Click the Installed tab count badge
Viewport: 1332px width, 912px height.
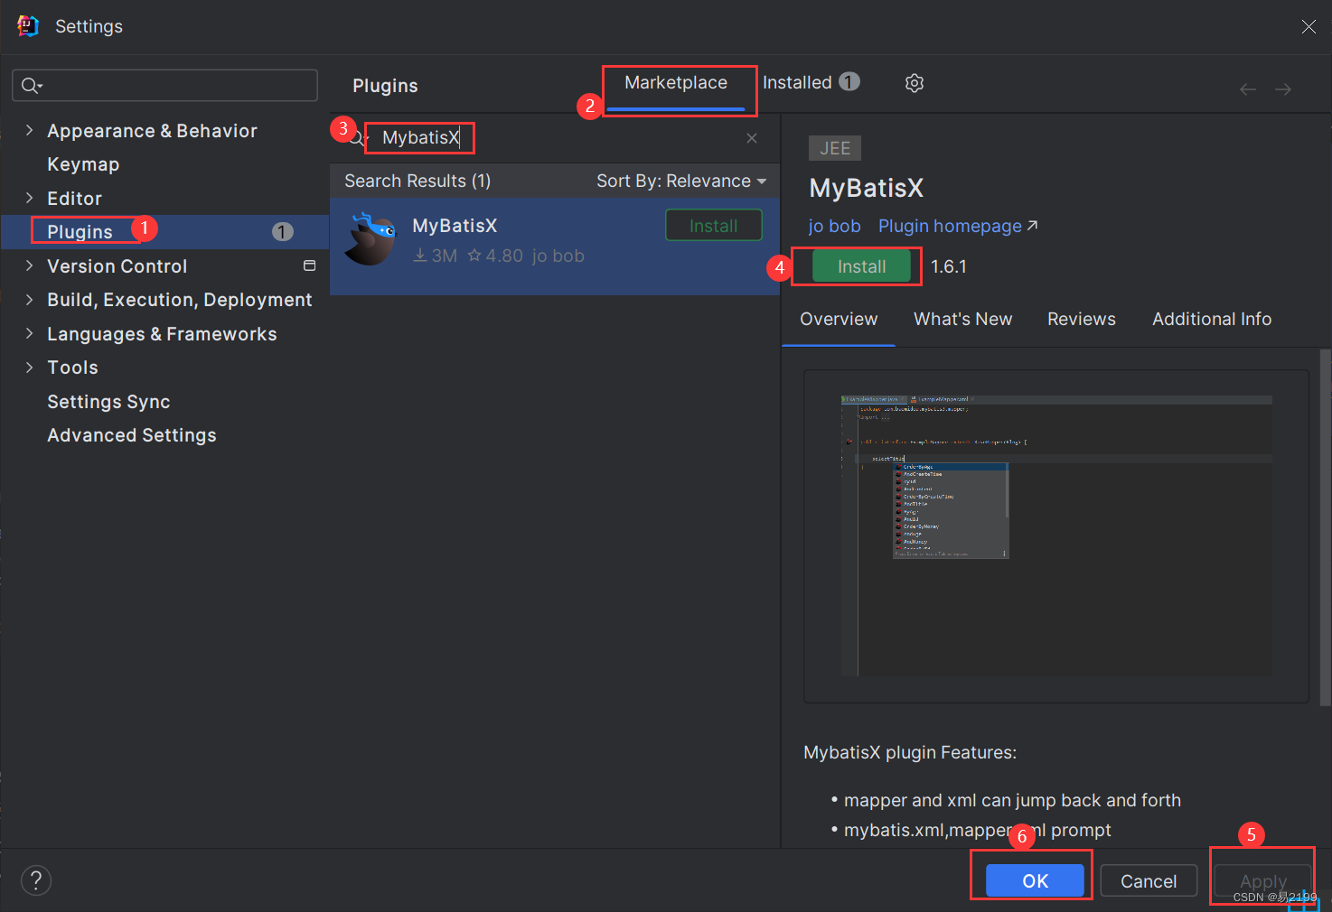pyautogui.click(x=849, y=81)
